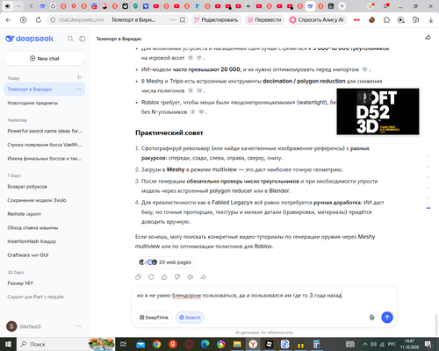Toggle Search mode off

click(x=190, y=318)
